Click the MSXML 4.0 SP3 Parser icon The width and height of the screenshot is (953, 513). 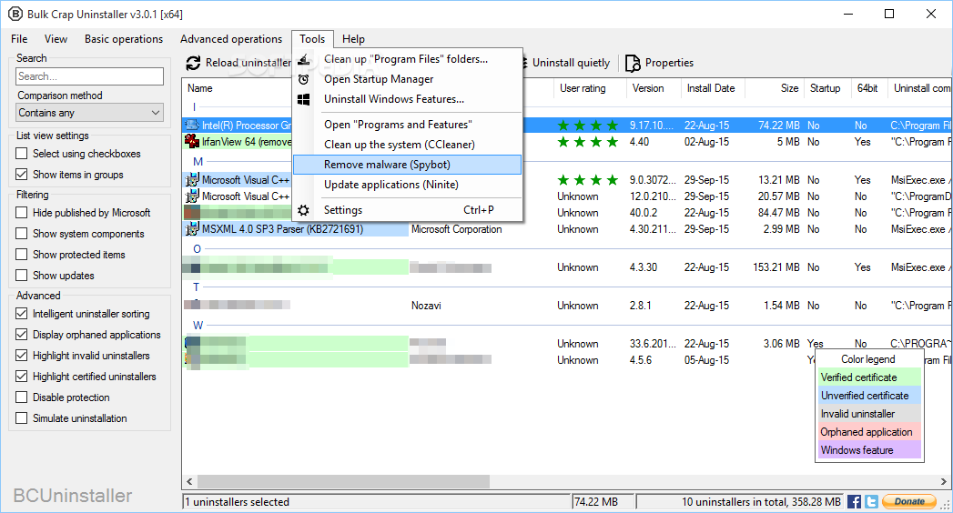[192, 229]
